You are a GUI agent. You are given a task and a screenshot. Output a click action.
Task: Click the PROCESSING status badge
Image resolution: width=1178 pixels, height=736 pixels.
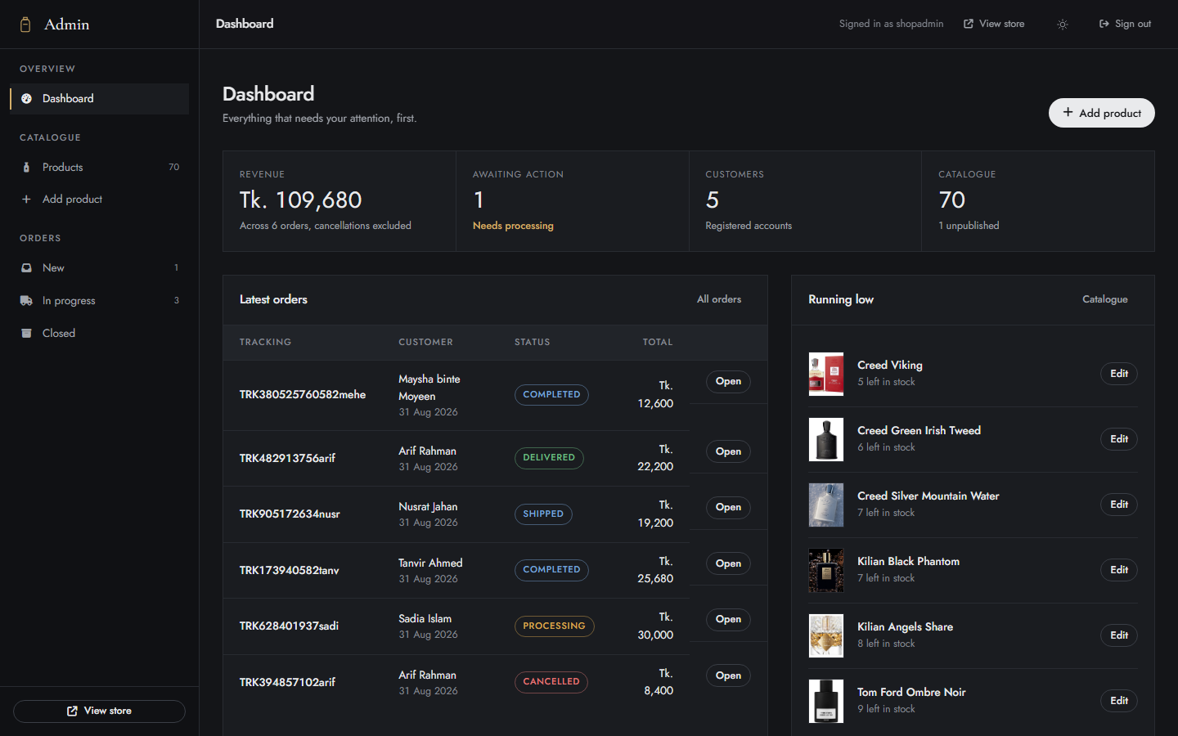554,626
